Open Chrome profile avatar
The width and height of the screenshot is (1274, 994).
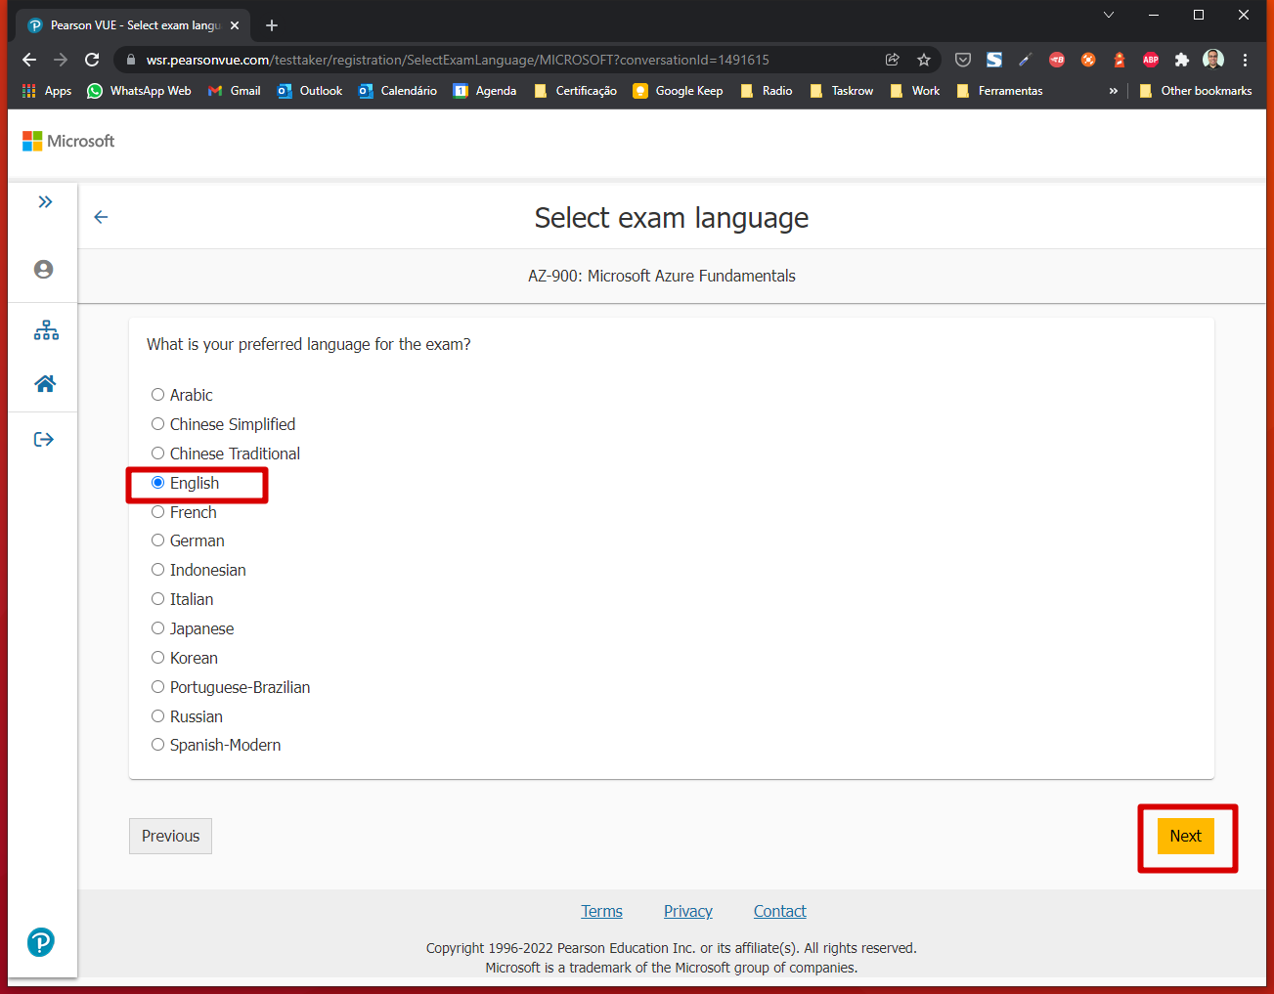coord(1213,60)
